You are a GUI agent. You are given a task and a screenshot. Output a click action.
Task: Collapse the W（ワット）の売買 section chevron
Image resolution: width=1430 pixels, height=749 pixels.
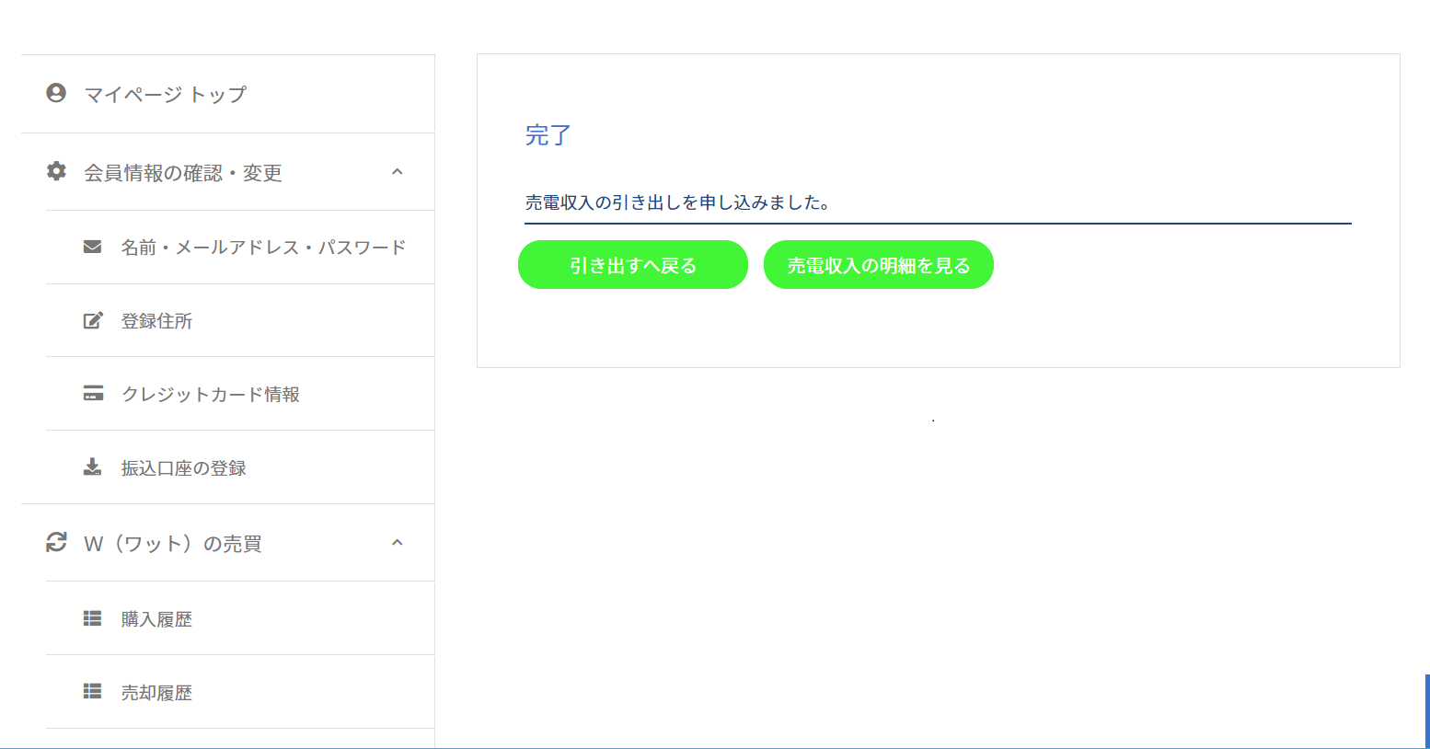pos(398,543)
